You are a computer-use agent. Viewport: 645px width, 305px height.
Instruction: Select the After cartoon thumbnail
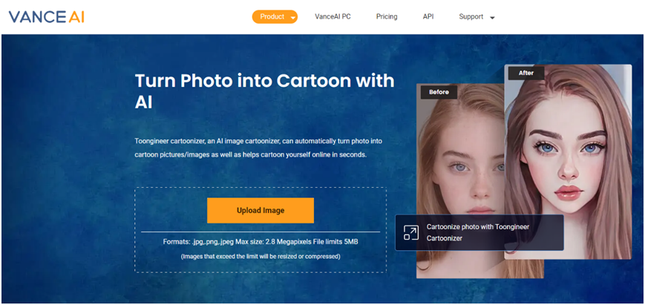[568, 162]
